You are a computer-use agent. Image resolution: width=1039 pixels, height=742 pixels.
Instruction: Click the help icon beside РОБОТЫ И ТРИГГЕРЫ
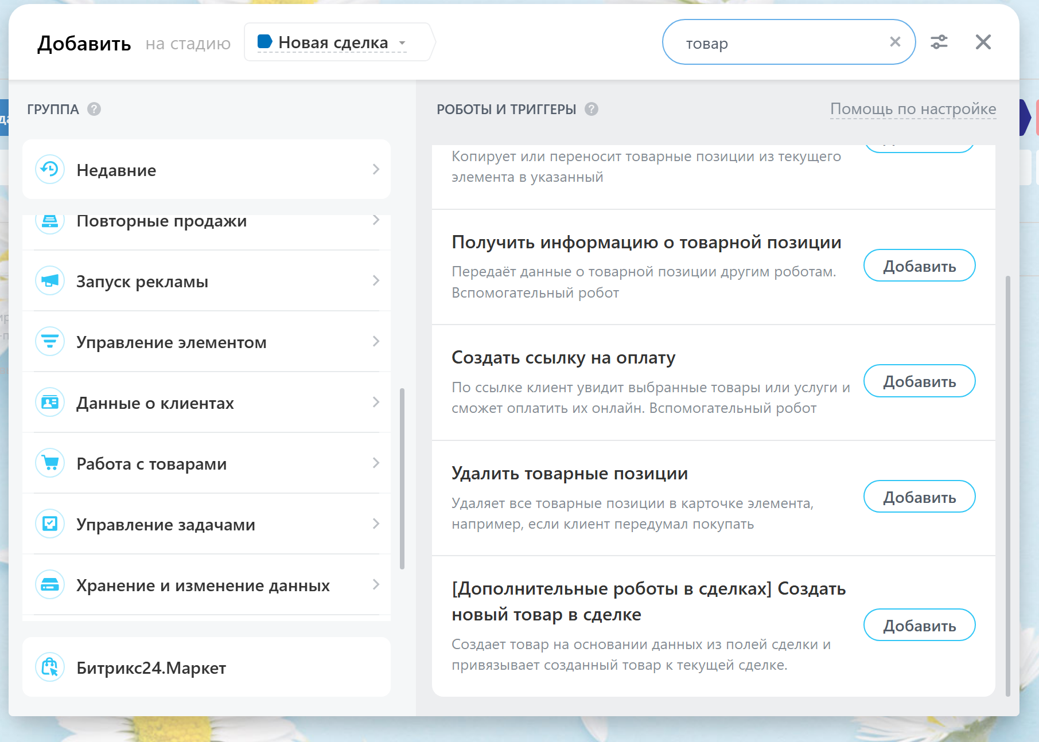click(x=592, y=109)
